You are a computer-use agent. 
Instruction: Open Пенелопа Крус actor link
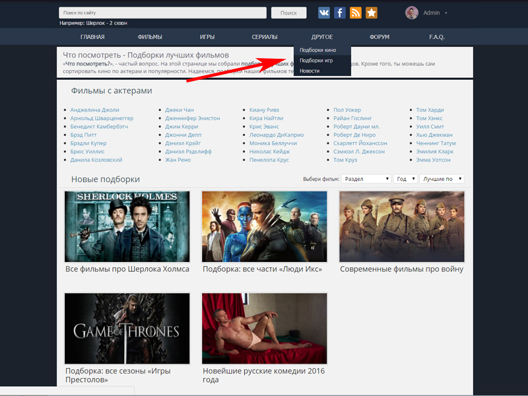pyautogui.click(x=269, y=160)
